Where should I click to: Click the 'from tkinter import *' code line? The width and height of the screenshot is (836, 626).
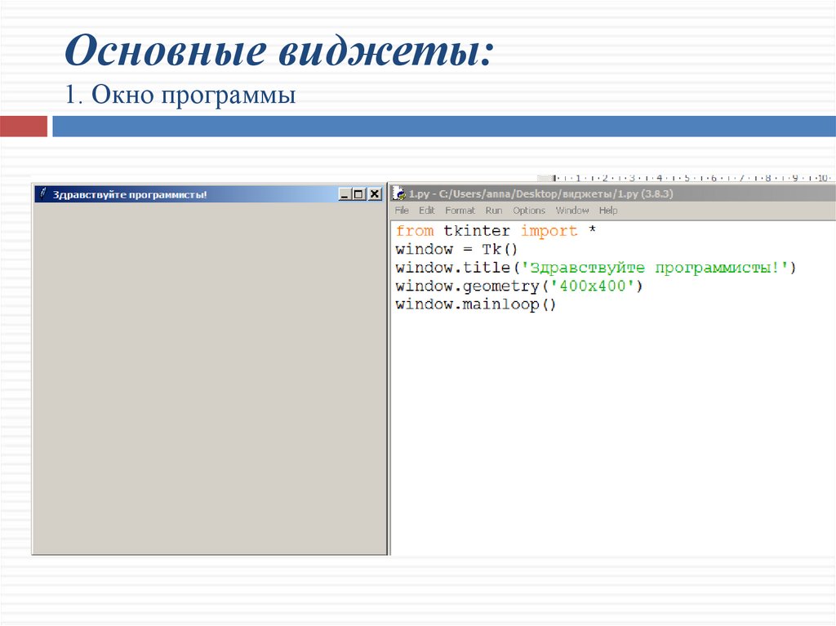(x=496, y=231)
